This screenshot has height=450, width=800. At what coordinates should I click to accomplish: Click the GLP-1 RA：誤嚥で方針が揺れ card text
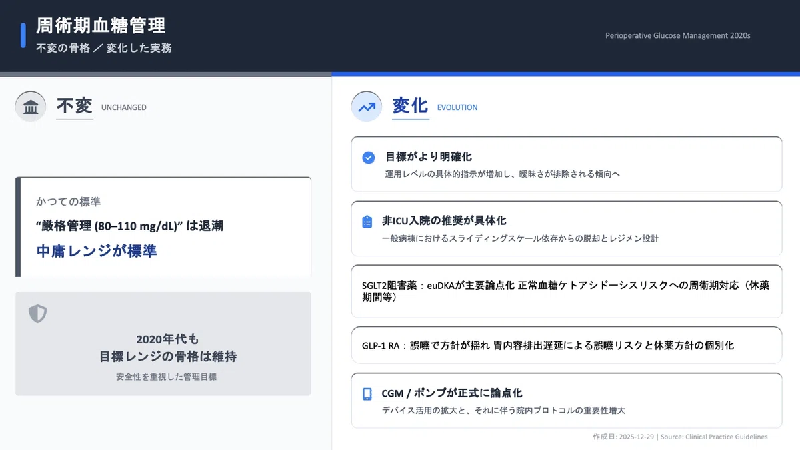click(548, 345)
